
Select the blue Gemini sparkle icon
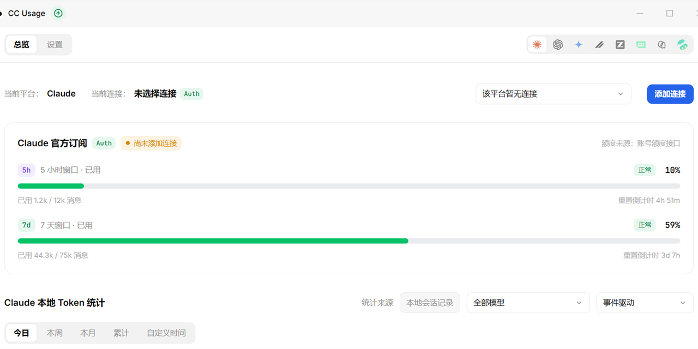coord(579,45)
